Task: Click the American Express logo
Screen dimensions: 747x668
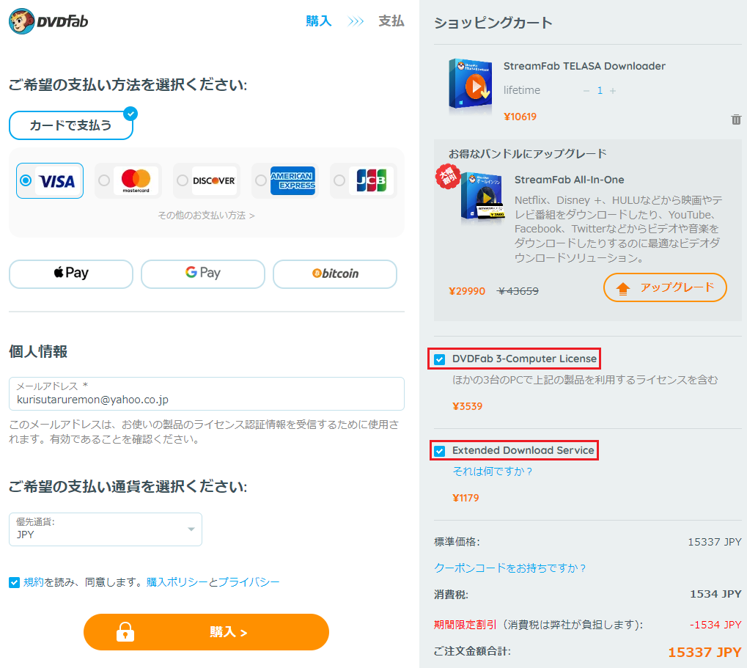Action: click(292, 180)
